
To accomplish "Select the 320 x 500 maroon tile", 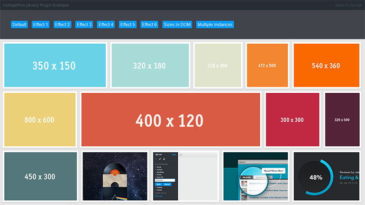I will pos(342,120).
